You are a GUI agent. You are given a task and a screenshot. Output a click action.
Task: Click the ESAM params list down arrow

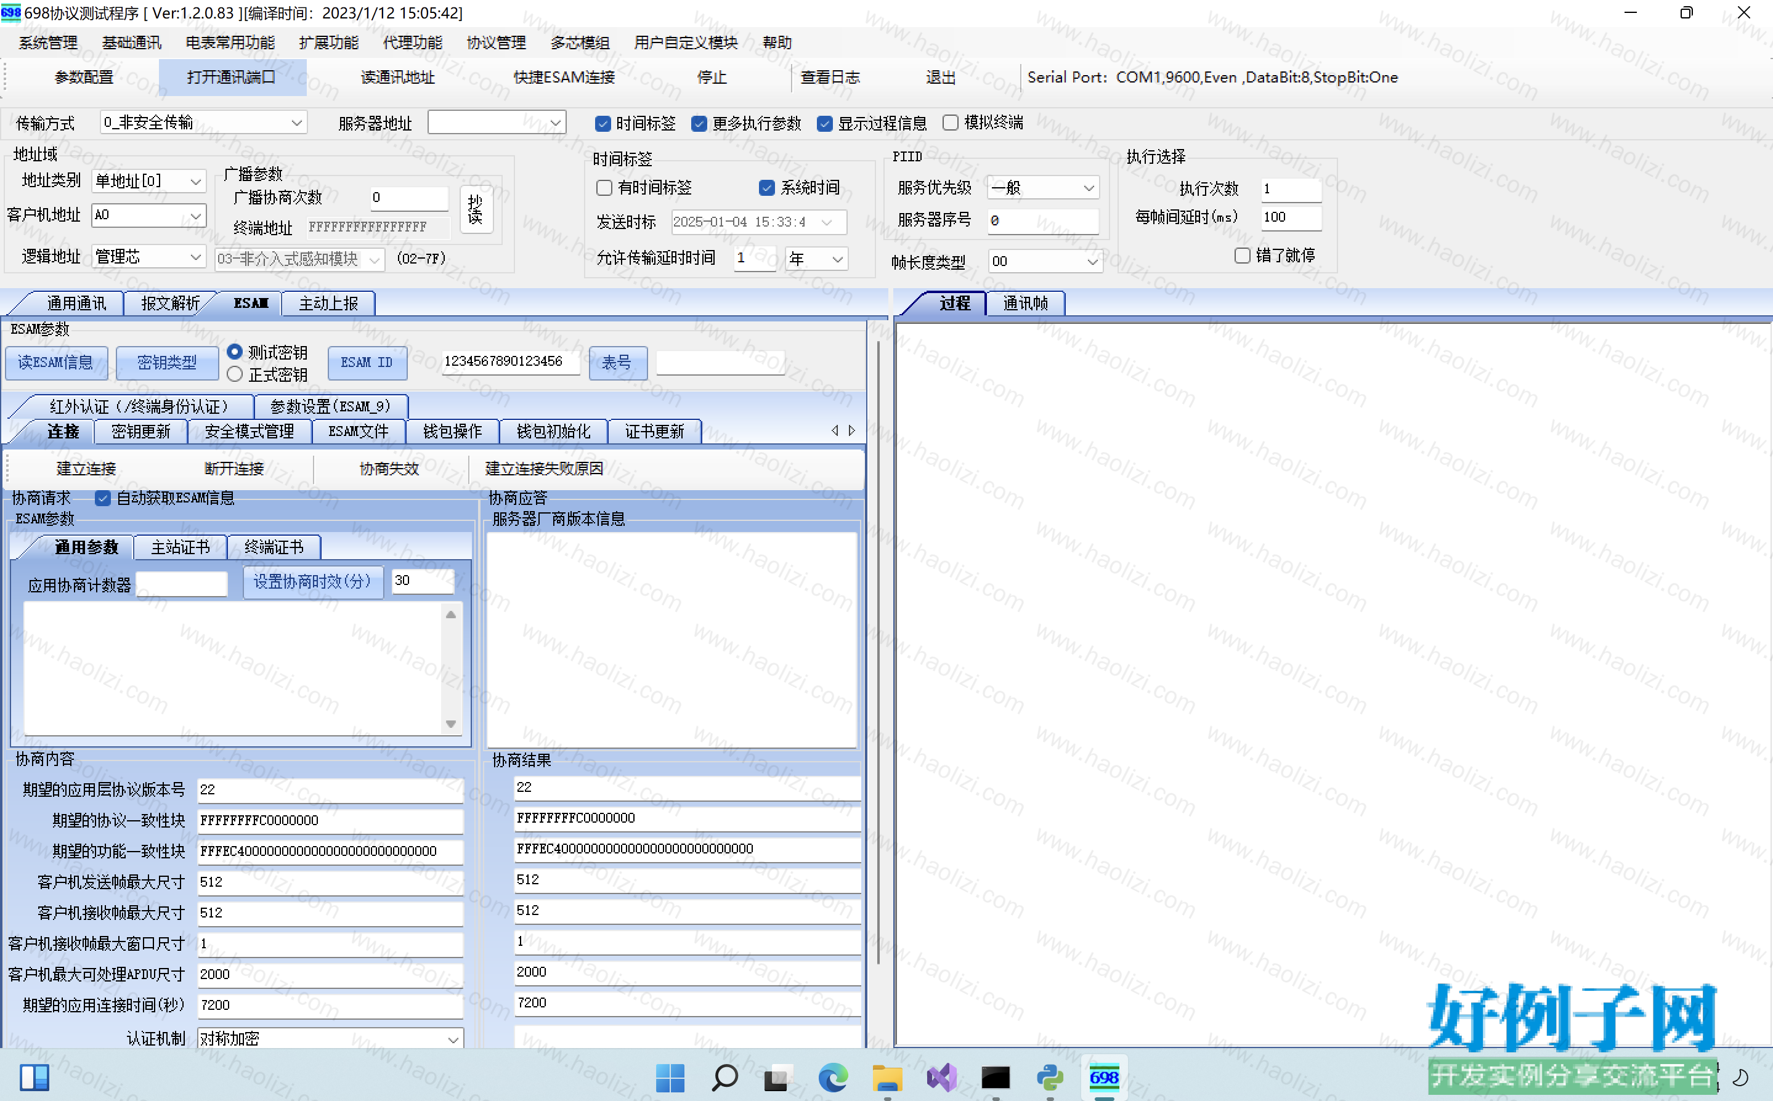coord(451,724)
